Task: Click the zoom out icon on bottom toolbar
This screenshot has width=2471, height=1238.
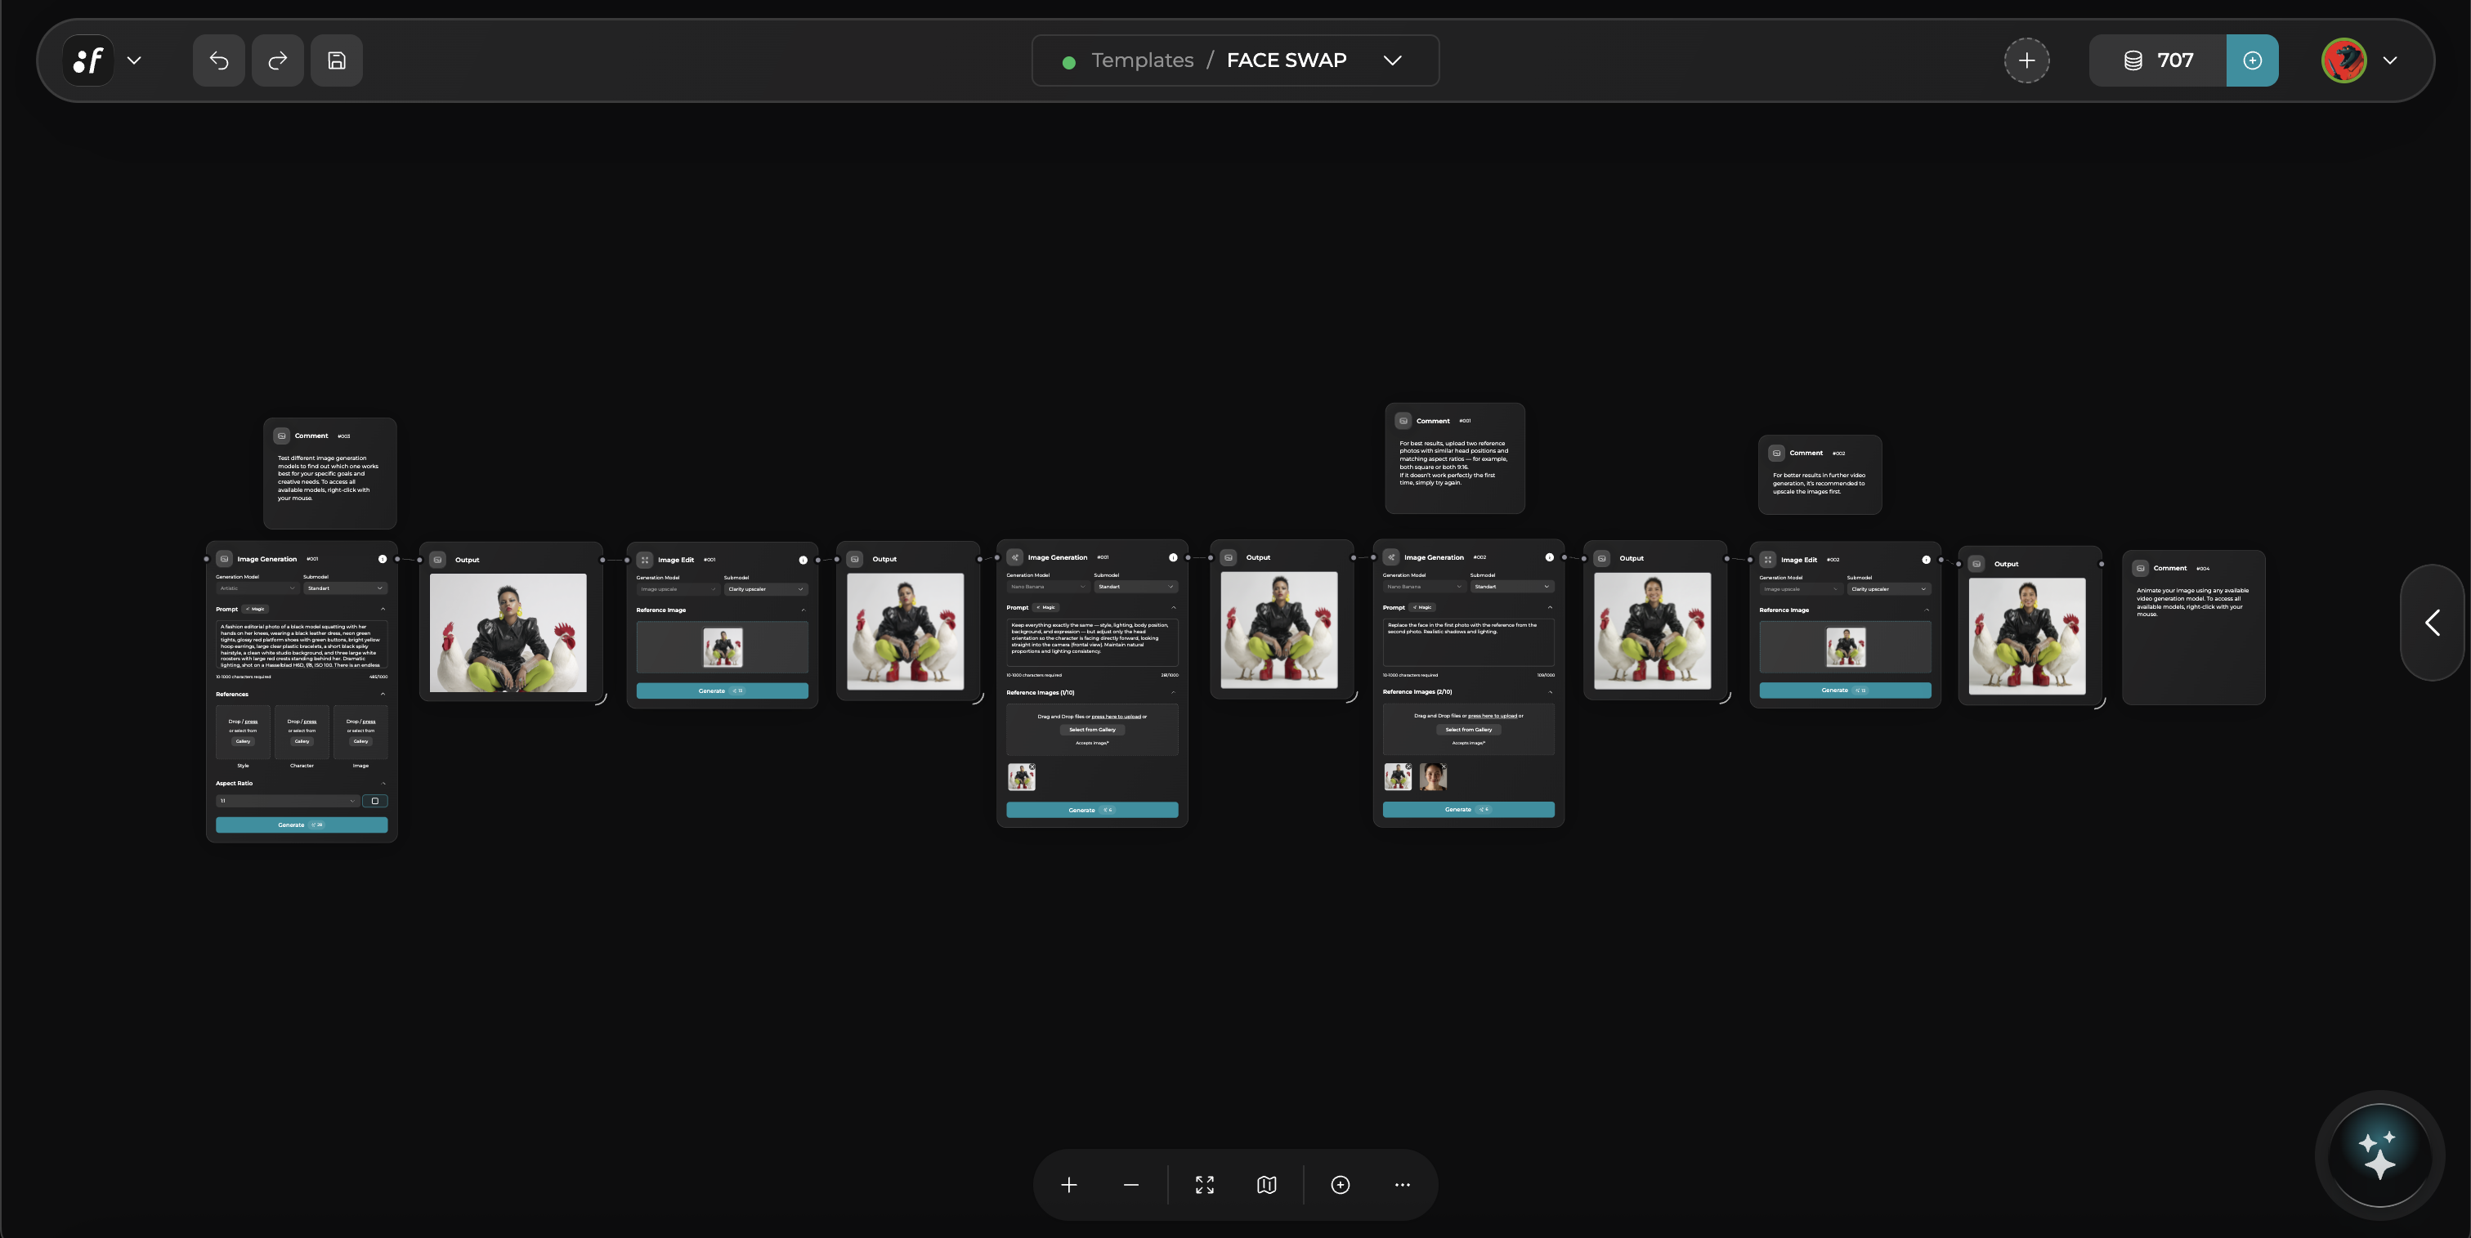Action: (1131, 1184)
